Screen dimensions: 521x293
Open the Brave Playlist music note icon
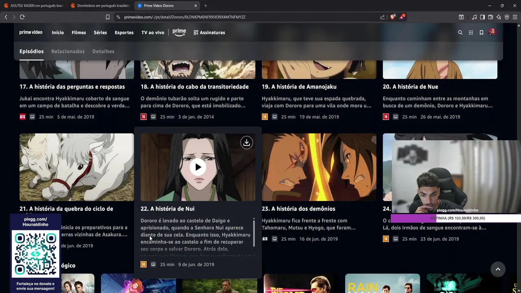pos(474,17)
